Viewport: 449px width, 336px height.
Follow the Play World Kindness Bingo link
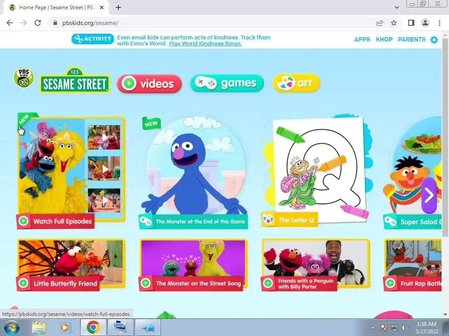tap(205, 44)
